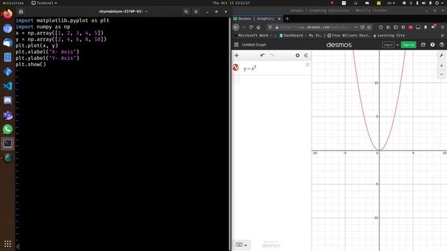Open Firefox from the Ubuntu dock
Image resolution: width=447 pixels, height=251 pixels.
click(x=8, y=14)
